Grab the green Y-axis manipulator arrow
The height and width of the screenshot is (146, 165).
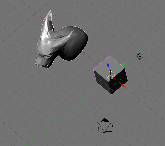pyautogui.click(x=124, y=64)
